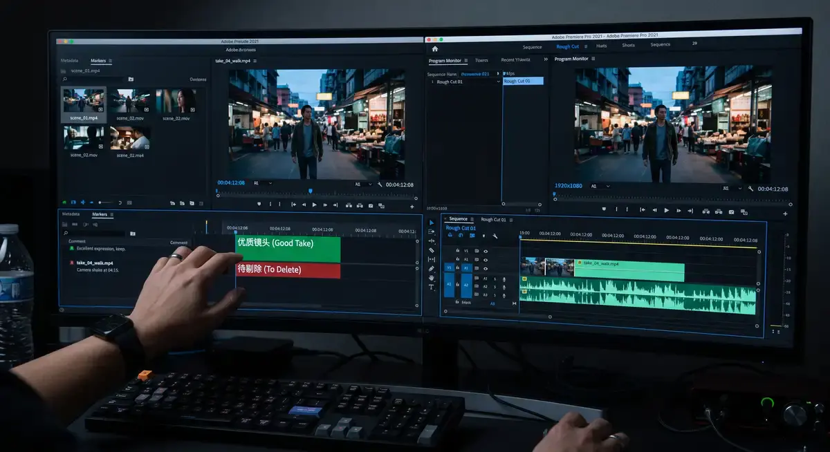
Task: Expand the double-chevron panel overflow
Action: [x=546, y=59]
